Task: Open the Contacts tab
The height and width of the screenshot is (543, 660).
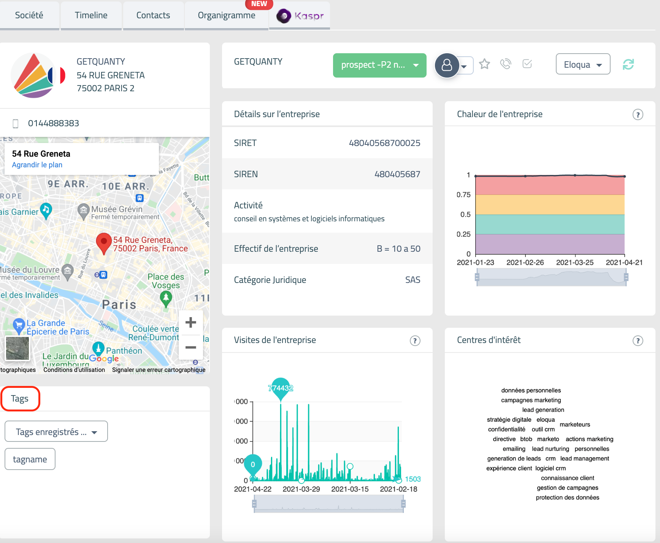Action: click(153, 15)
